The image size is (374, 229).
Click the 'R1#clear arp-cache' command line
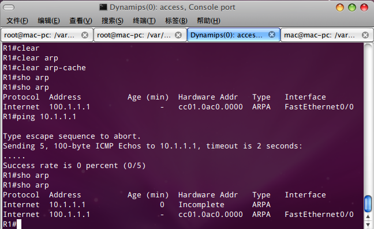(x=44, y=68)
